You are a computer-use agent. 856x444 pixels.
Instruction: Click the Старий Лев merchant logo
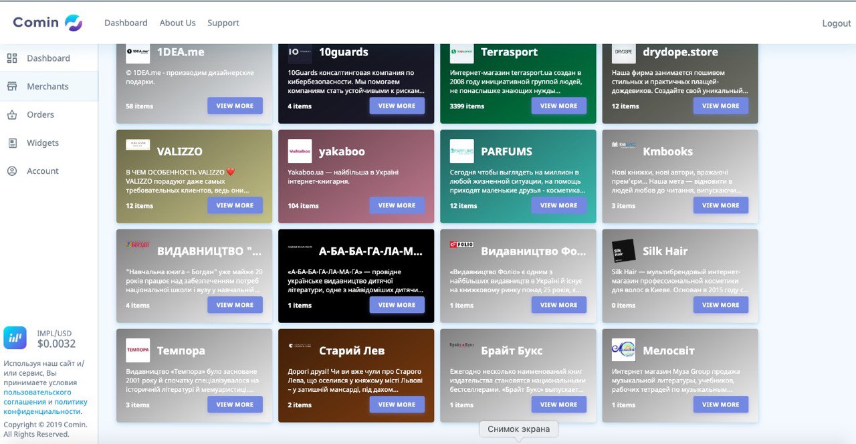(300, 346)
